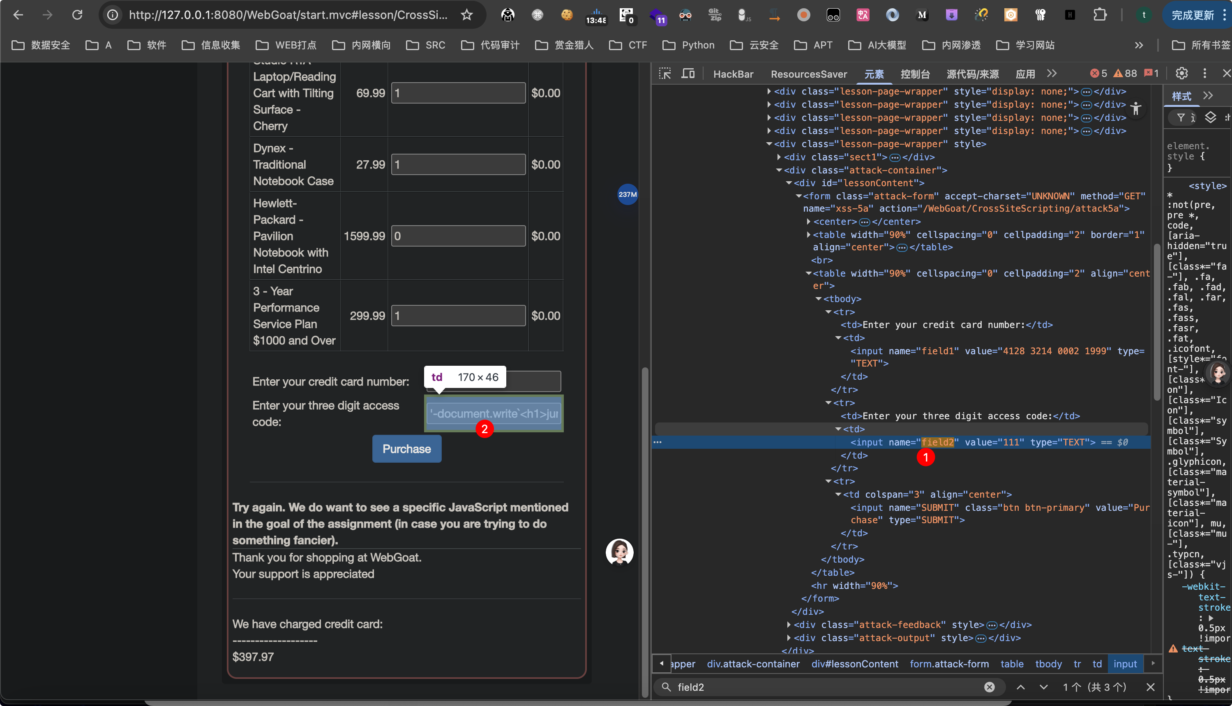
Task: Open the Python bookmarks folder
Action: click(688, 45)
